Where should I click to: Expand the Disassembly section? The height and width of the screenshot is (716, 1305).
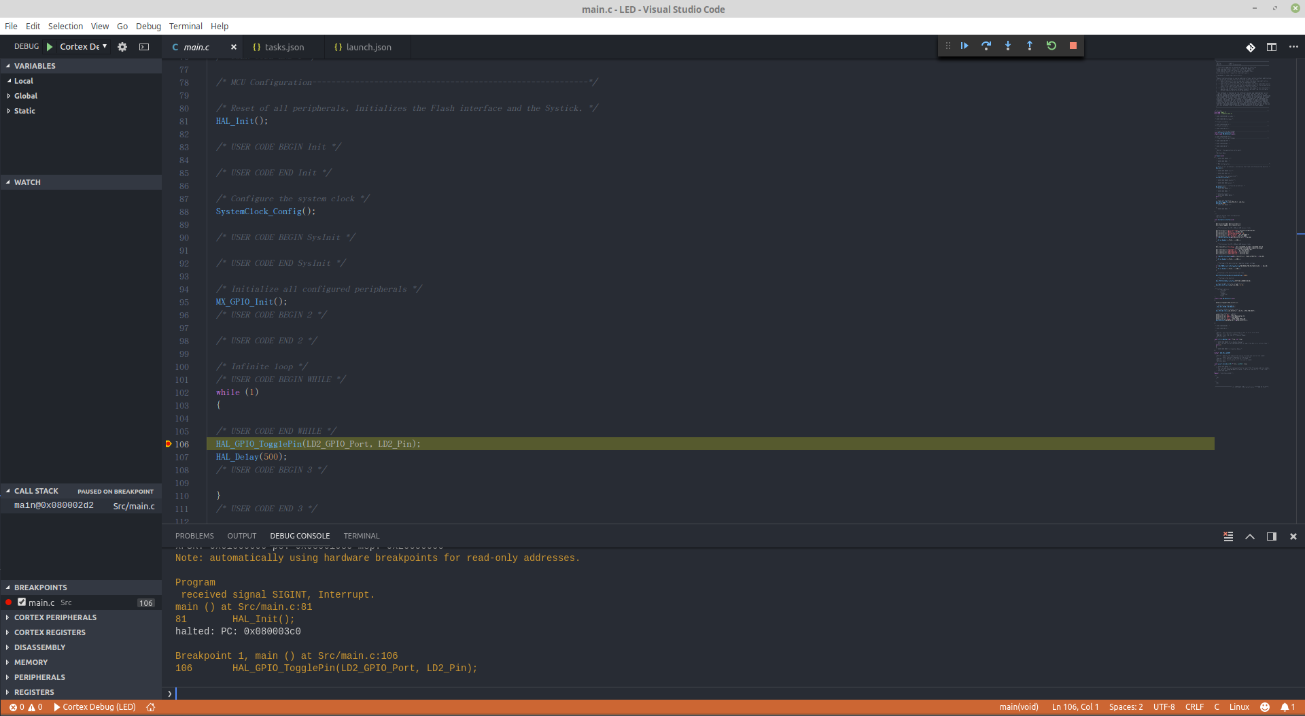(x=39, y=647)
